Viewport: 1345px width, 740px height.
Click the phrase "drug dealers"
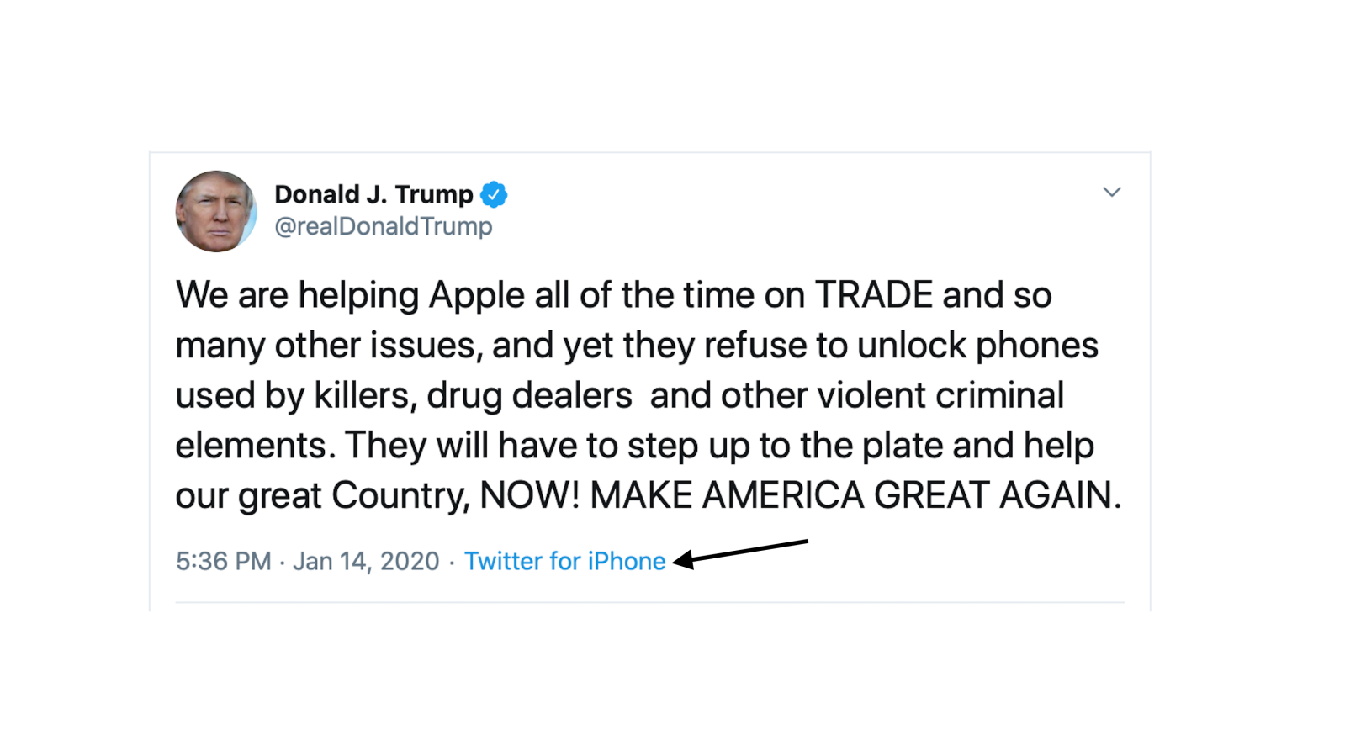[529, 395]
